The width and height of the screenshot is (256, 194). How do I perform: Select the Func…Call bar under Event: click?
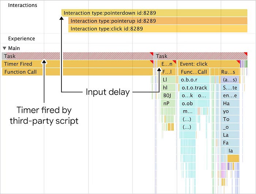(x=194, y=72)
